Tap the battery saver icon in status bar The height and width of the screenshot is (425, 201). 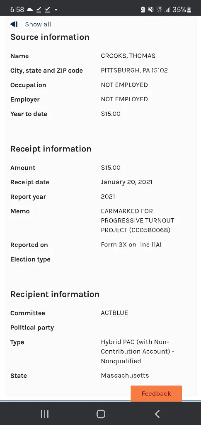[x=143, y=10]
